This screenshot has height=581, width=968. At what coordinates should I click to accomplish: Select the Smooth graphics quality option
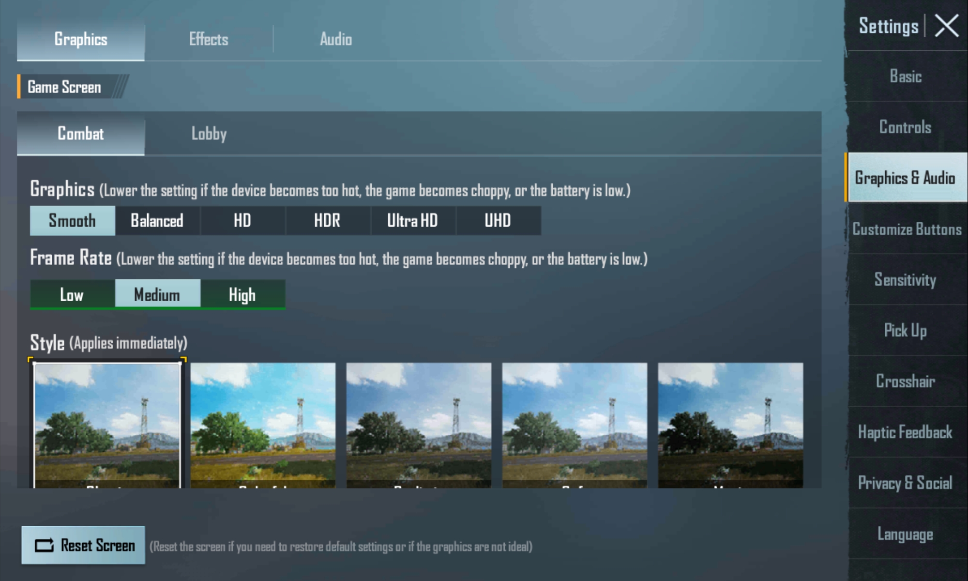pyautogui.click(x=73, y=221)
